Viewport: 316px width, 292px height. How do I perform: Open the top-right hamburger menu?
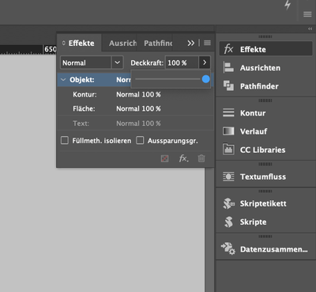307,14
